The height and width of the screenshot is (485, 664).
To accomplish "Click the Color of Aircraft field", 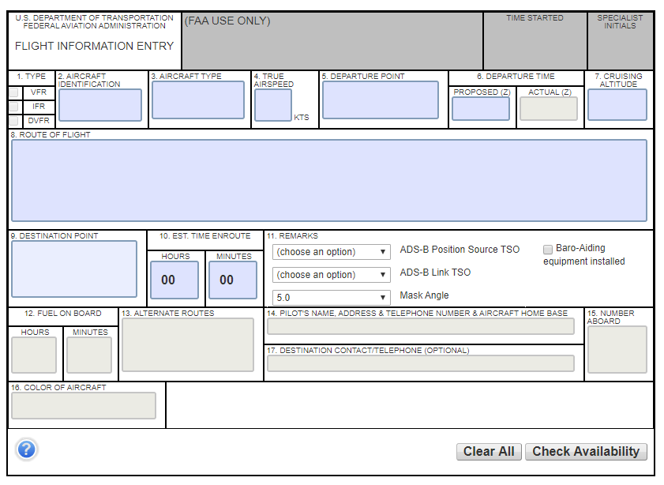I will pyautogui.click(x=82, y=405).
